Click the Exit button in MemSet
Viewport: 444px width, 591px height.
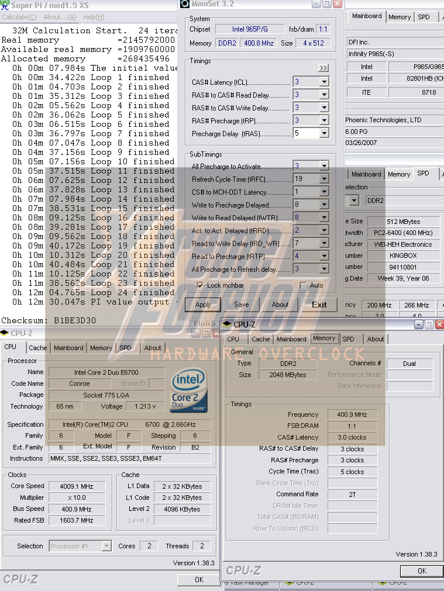coord(319,305)
